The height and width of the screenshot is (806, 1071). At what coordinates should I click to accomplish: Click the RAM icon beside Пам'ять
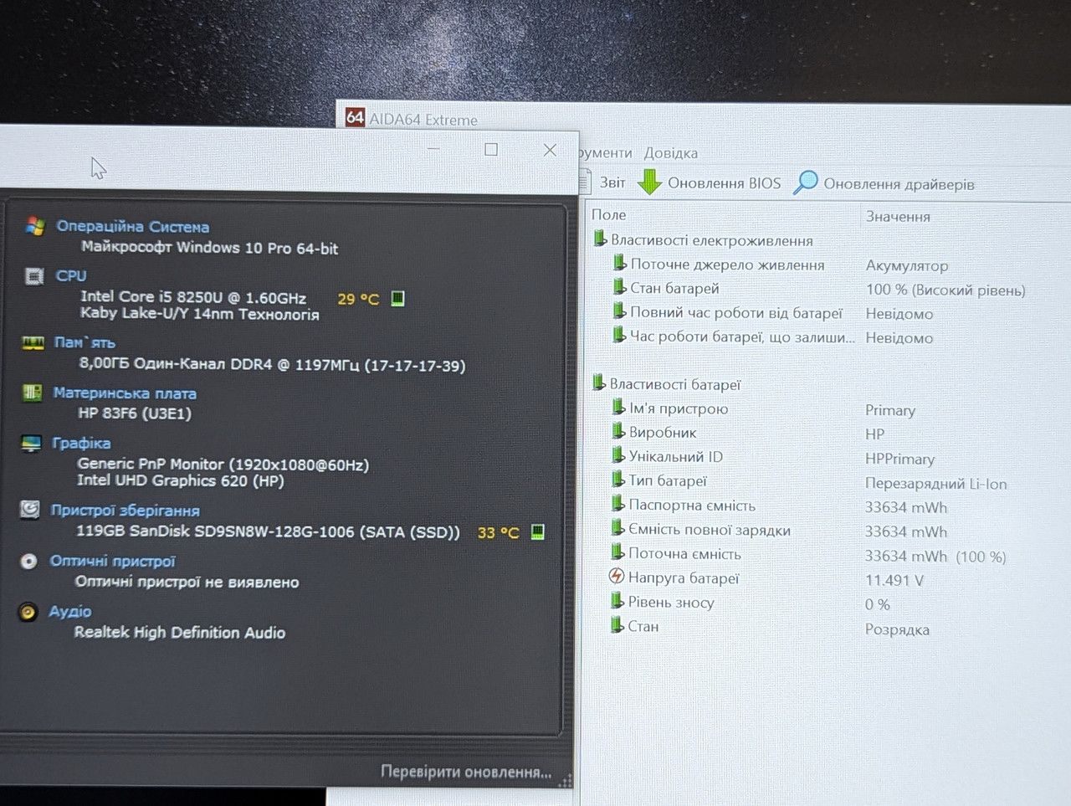pos(33,342)
